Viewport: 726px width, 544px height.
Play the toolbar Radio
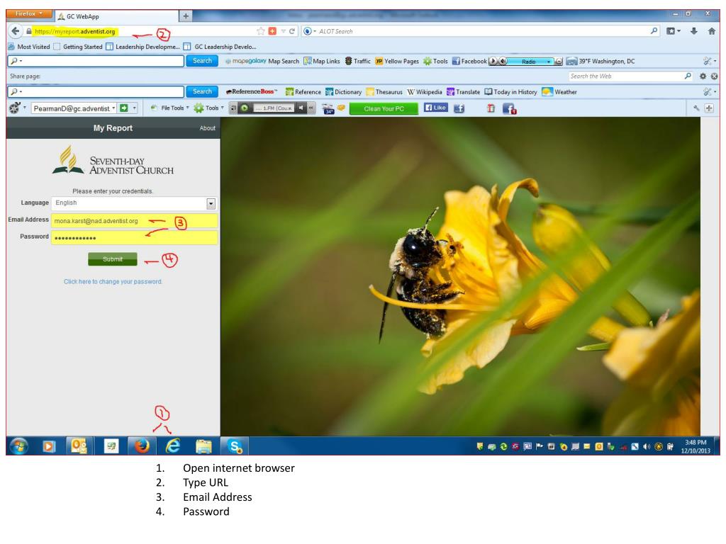click(493, 61)
